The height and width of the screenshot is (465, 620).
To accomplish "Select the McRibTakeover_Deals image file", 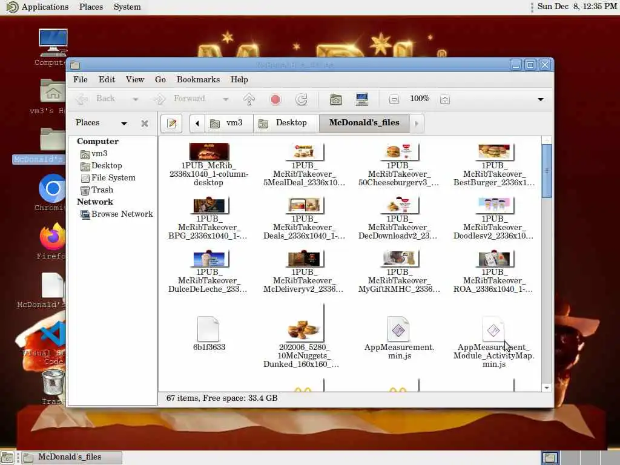I will pos(304,205).
